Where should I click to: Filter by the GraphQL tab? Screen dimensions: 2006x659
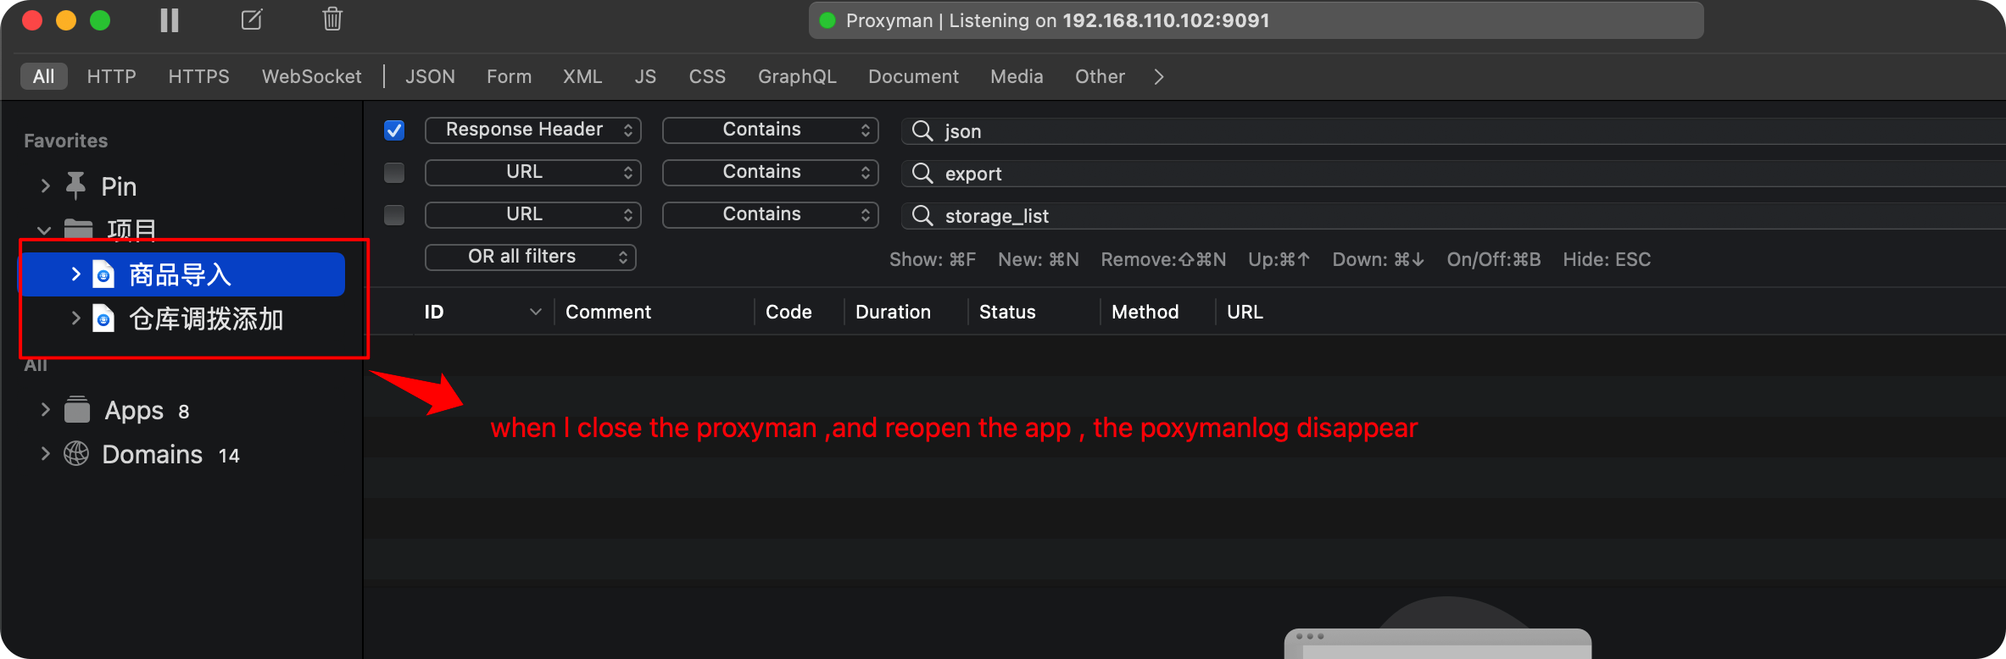[x=797, y=76]
